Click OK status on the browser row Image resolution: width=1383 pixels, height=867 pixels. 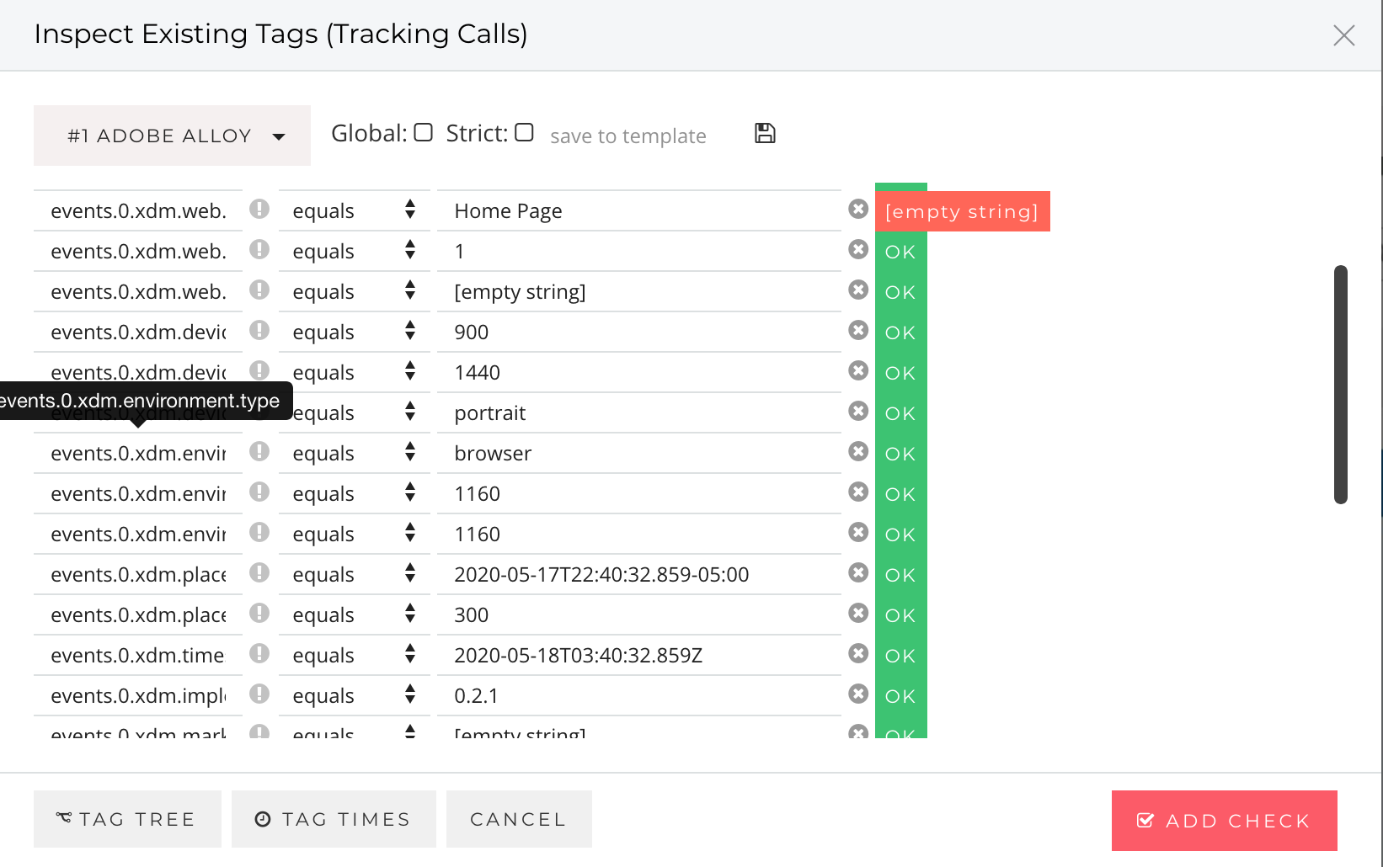(x=900, y=454)
